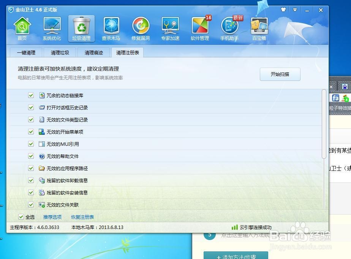Click the 无效的应用程序路径 folder icon
Screen dimensions: 351x259
click(x=42, y=168)
